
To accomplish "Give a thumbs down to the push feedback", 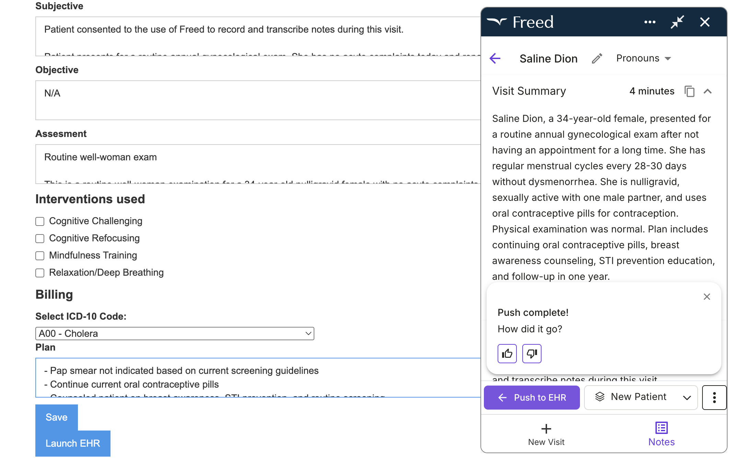I will pyautogui.click(x=532, y=353).
